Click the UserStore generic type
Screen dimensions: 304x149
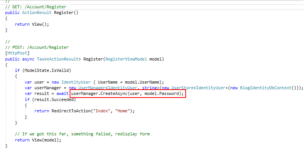182,88
